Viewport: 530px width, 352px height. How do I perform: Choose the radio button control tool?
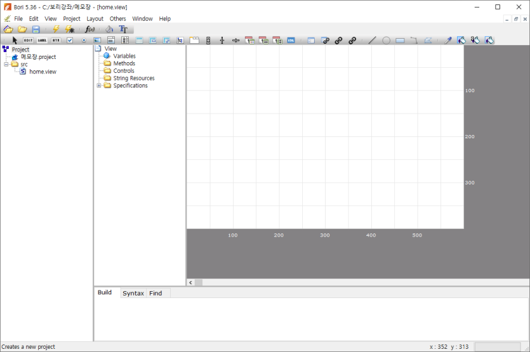[84, 41]
